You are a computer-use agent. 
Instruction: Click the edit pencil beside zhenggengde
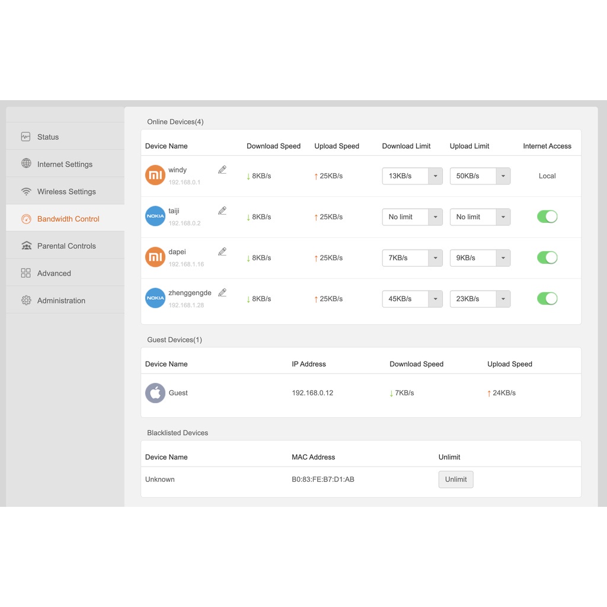point(222,292)
